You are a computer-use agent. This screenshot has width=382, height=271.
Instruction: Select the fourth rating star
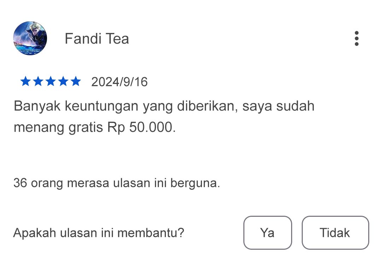pyautogui.click(x=63, y=81)
